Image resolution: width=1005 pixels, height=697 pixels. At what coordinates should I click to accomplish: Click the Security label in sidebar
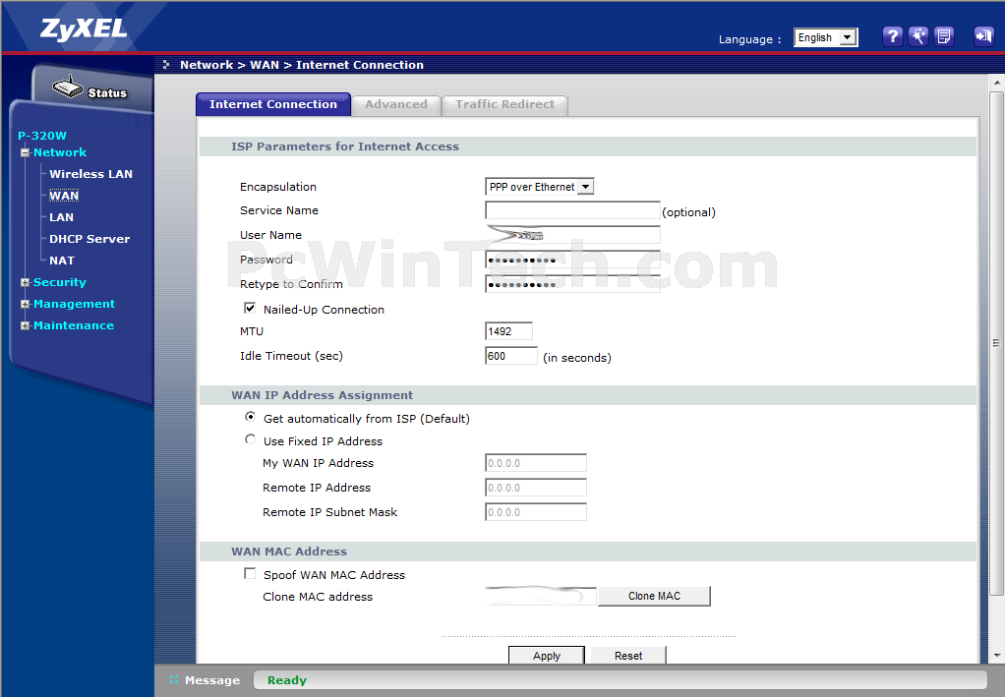click(60, 282)
